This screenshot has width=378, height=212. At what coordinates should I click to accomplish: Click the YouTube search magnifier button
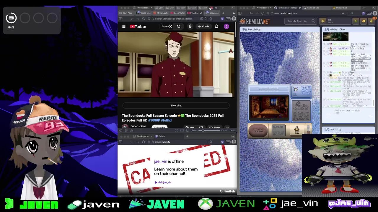179,26
